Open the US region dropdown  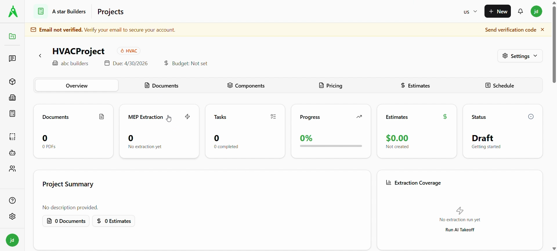click(x=470, y=12)
